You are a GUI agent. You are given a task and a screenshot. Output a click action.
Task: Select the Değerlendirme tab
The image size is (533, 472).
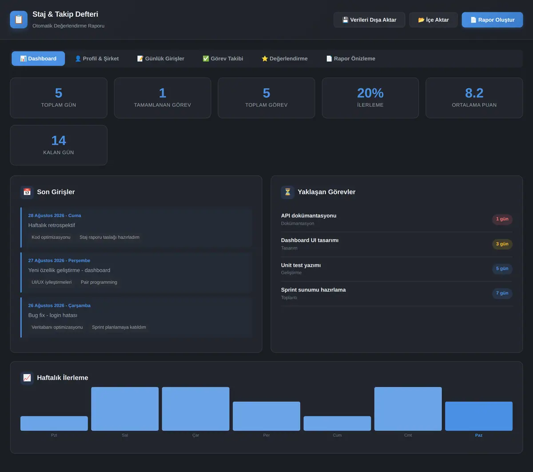point(285,59)
